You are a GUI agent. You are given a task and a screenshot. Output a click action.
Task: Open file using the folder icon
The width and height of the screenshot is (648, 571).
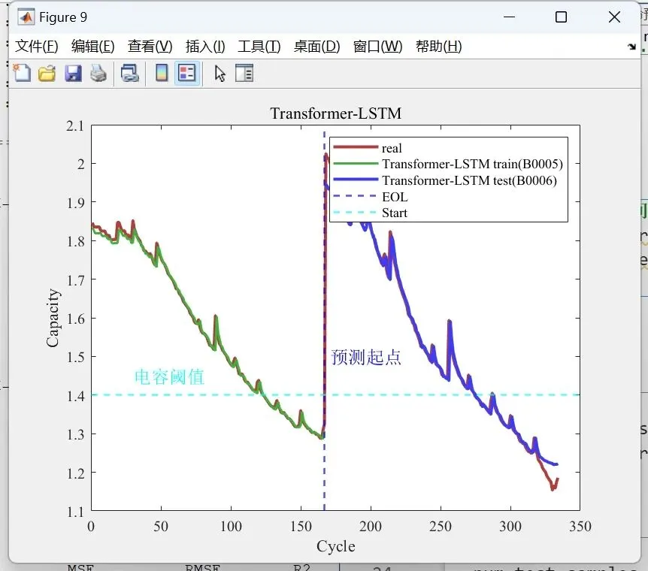[47, 73]
